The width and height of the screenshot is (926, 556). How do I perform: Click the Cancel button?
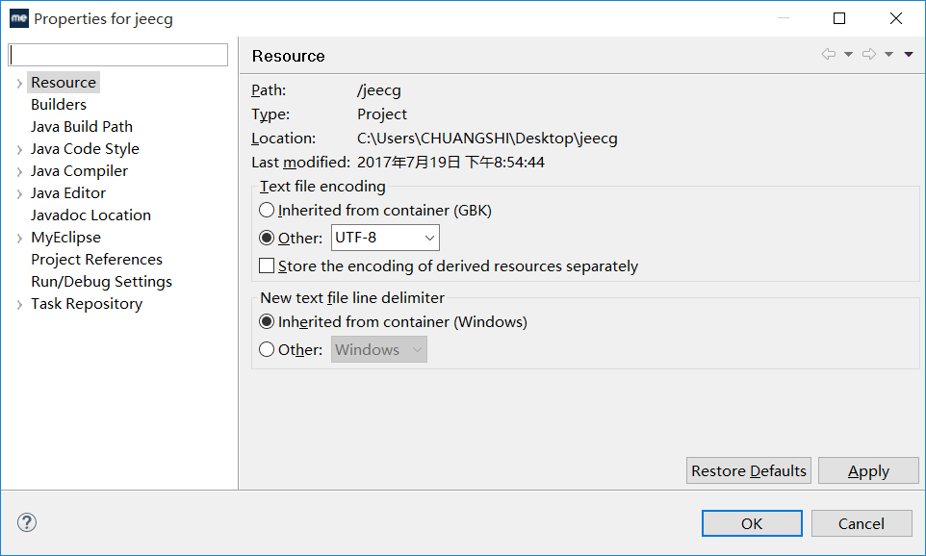(x=862, y=523)
